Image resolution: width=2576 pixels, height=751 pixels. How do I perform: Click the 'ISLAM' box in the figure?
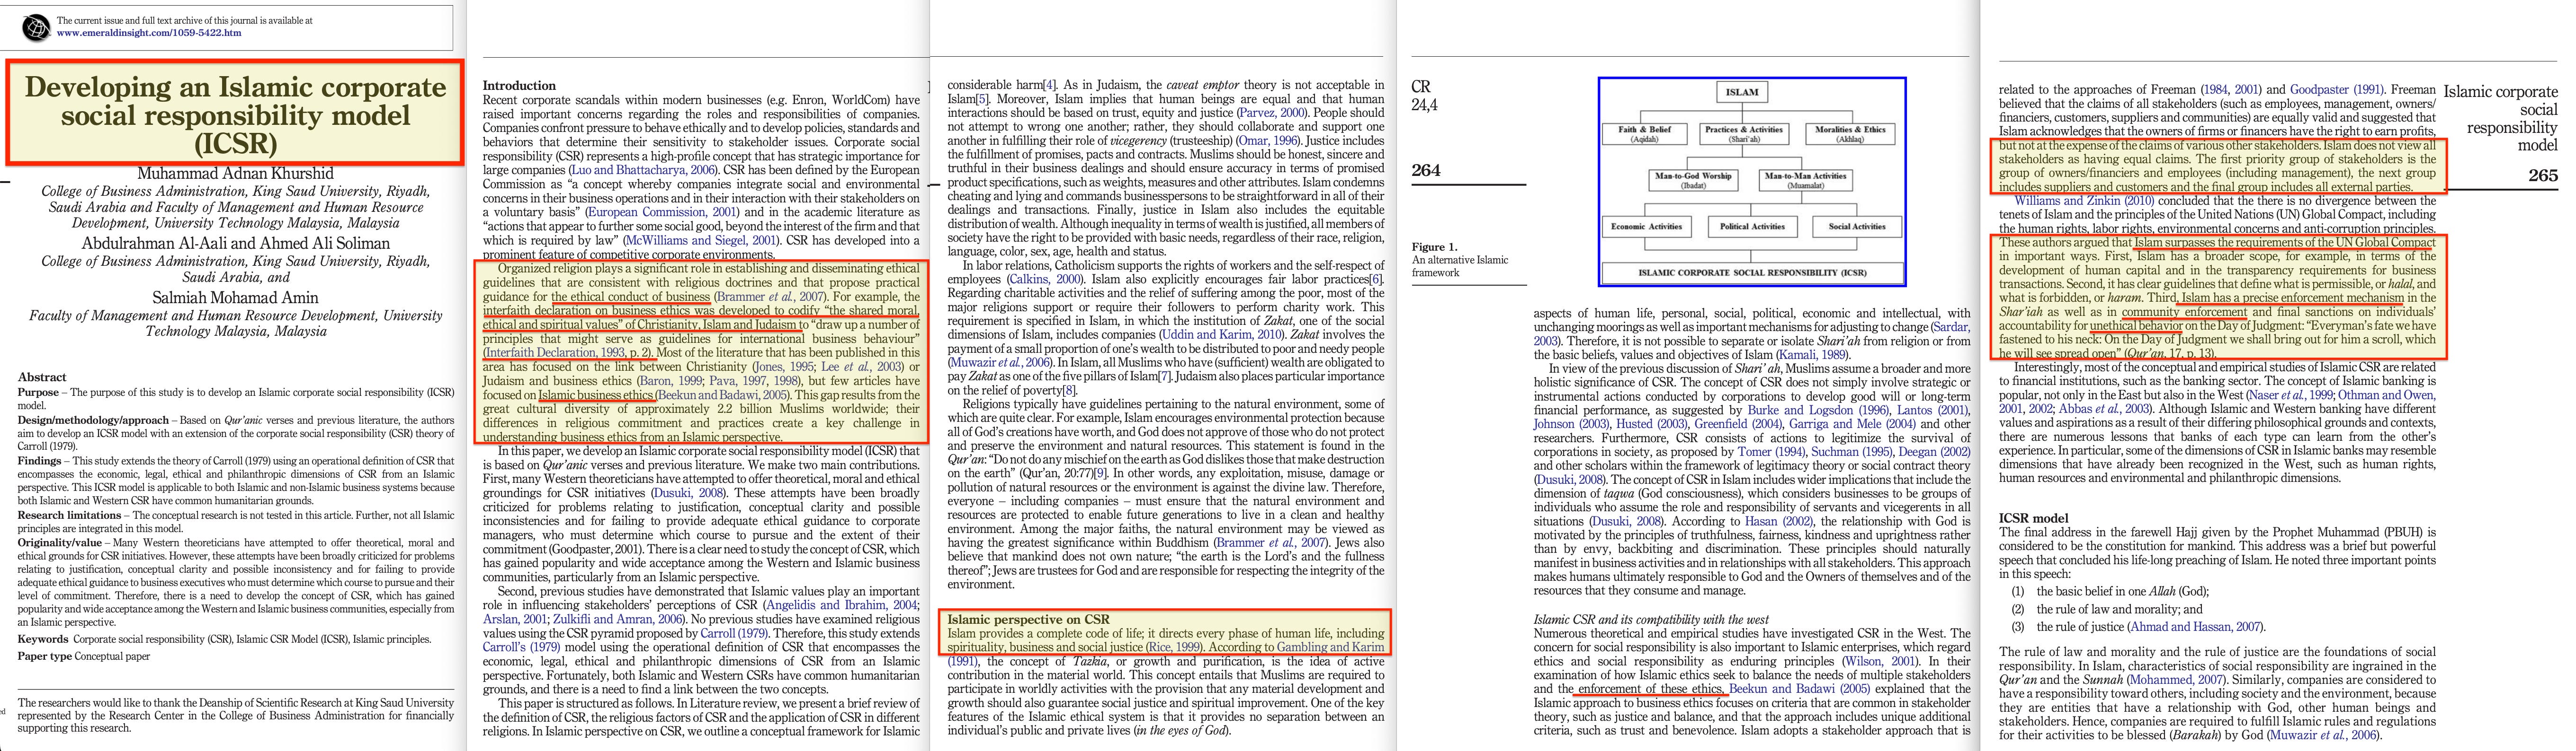click(x=1742, y=92)
